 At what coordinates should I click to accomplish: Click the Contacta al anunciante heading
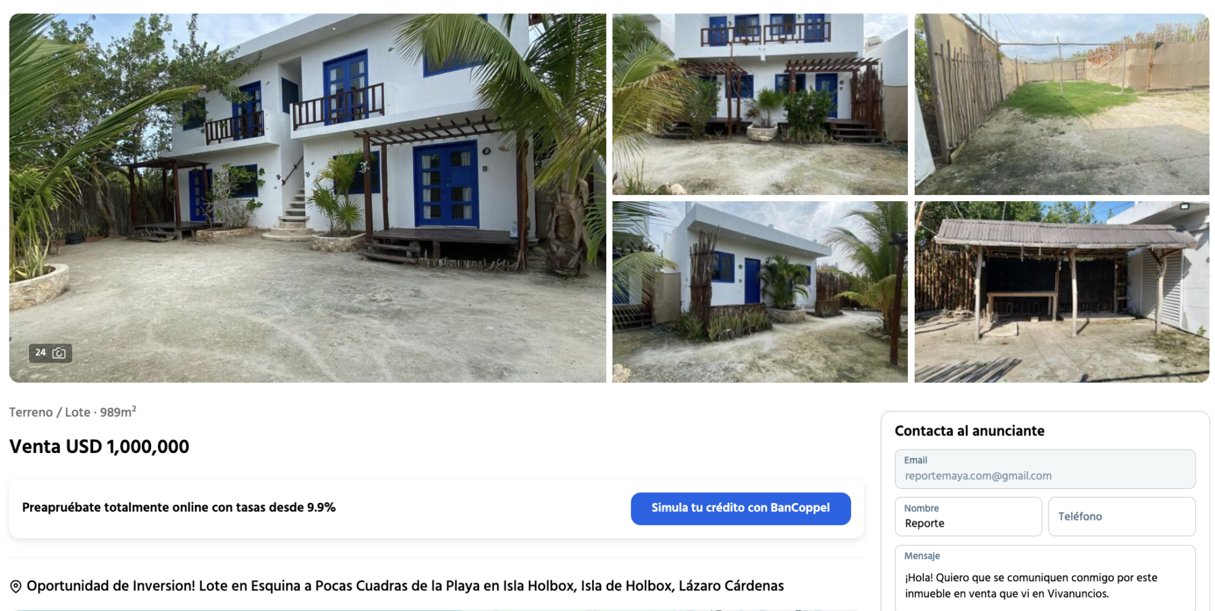click(969, 431)
